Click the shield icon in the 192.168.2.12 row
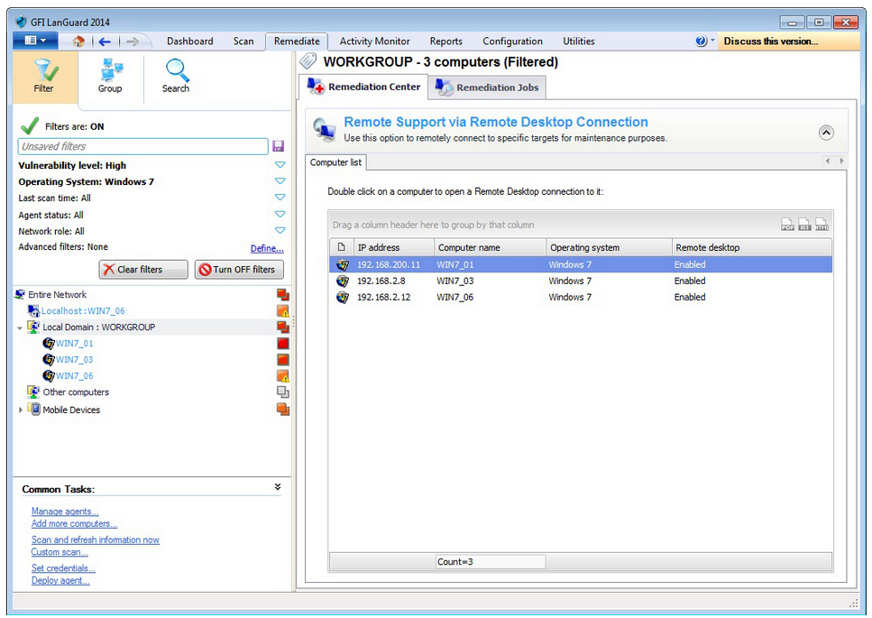 (x=343, y=297)
